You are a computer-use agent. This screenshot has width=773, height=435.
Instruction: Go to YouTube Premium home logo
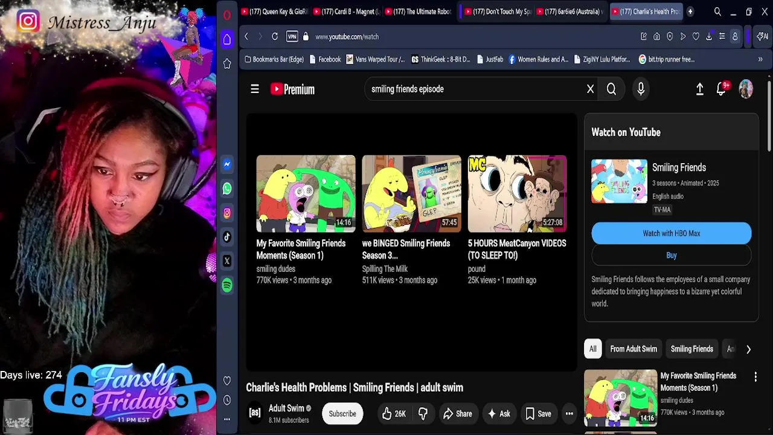tap(293, 89)
